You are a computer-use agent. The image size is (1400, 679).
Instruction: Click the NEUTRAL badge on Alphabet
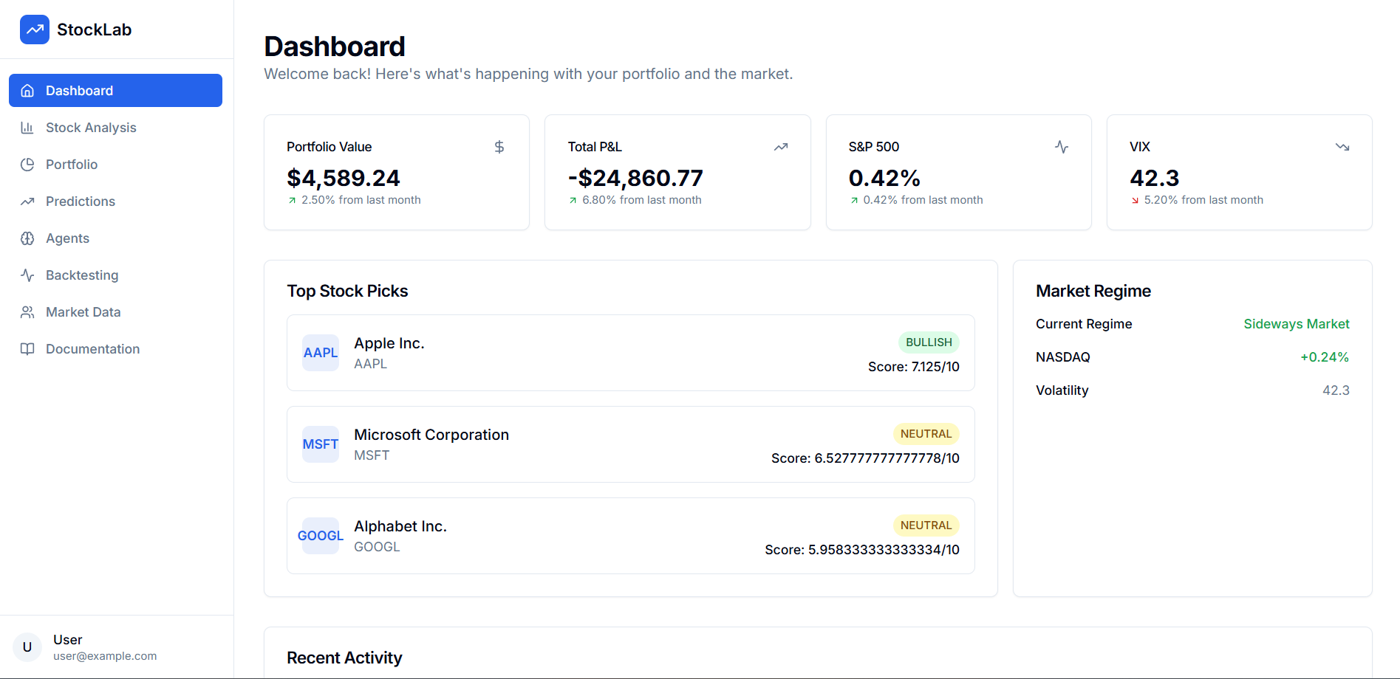point(926,525)
